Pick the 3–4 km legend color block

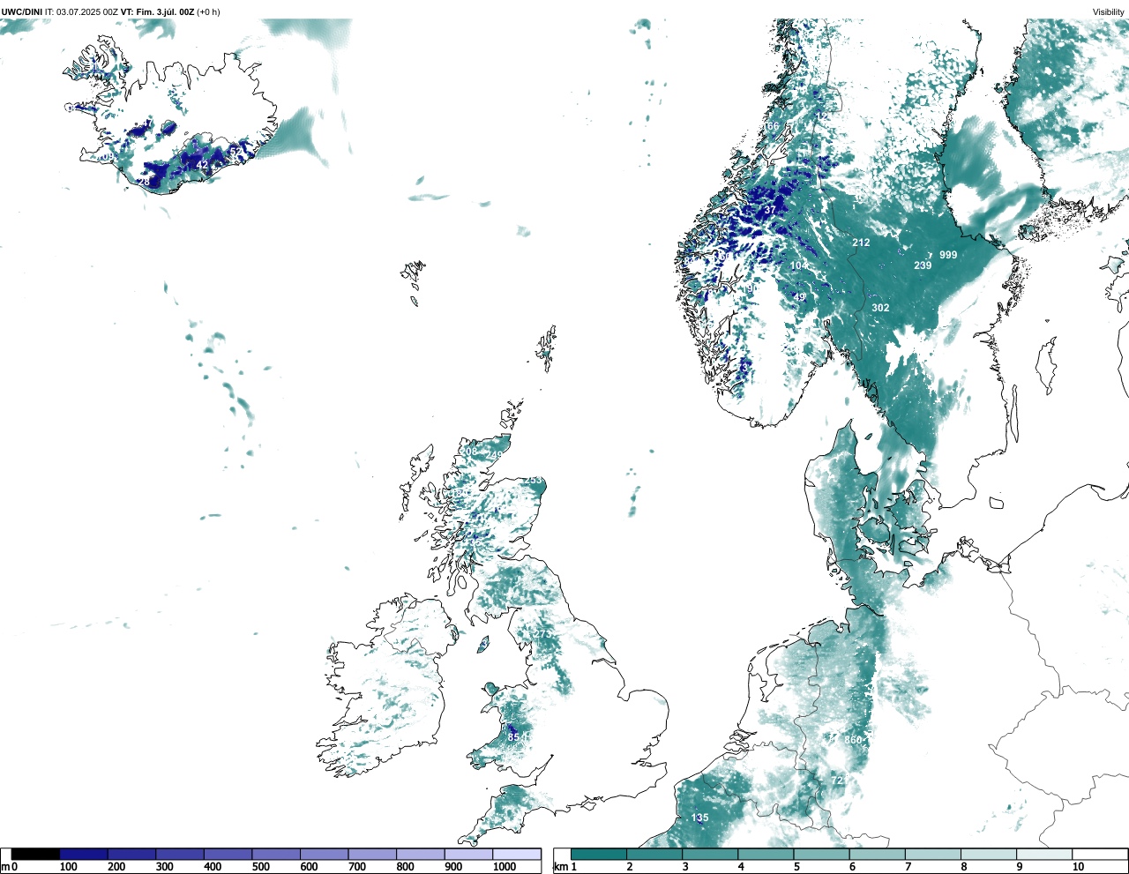(710, 855)
